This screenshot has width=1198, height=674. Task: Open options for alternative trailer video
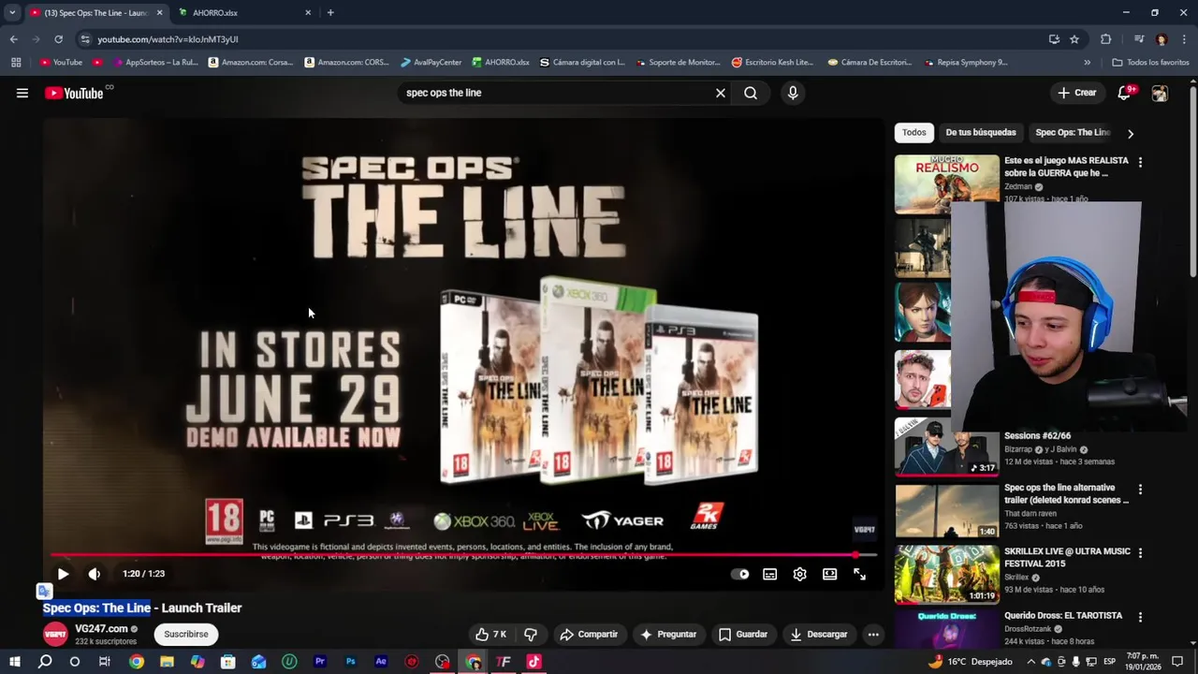[1140, 489]
